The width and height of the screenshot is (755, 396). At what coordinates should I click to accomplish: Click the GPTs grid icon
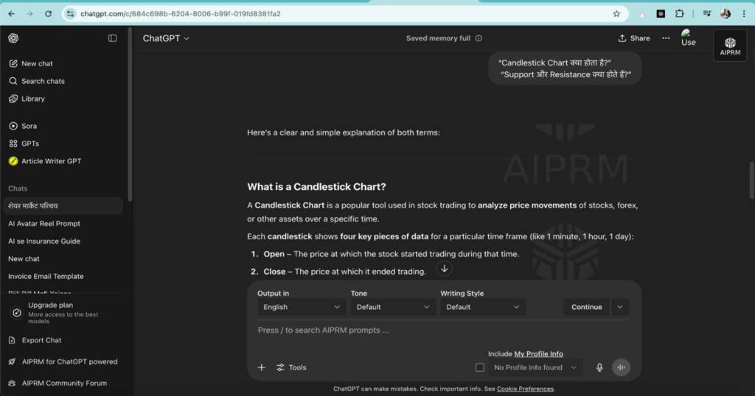[13, 144]
